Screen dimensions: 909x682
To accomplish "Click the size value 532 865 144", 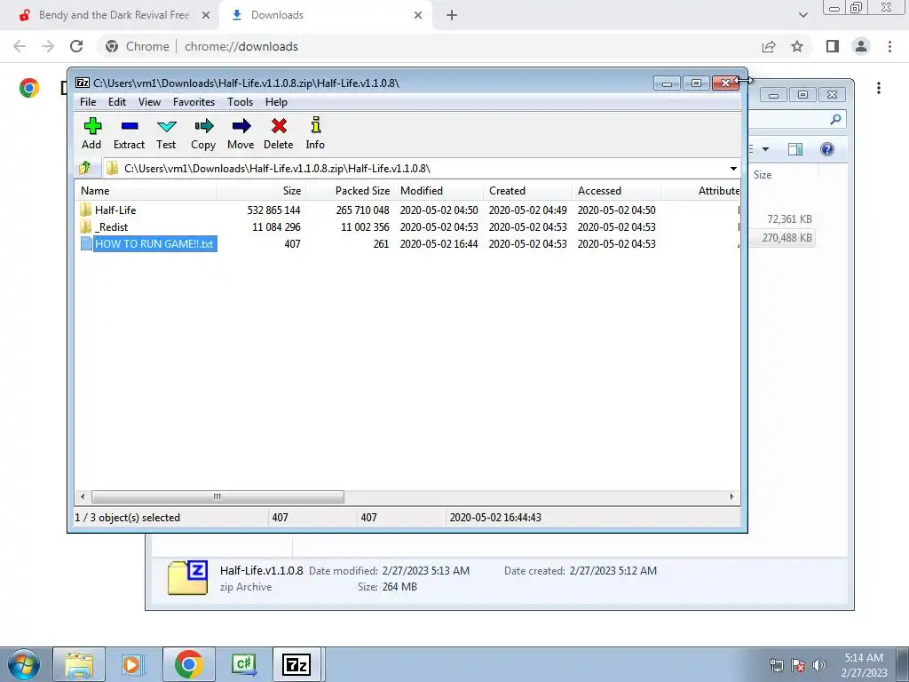I will point(273,210).
